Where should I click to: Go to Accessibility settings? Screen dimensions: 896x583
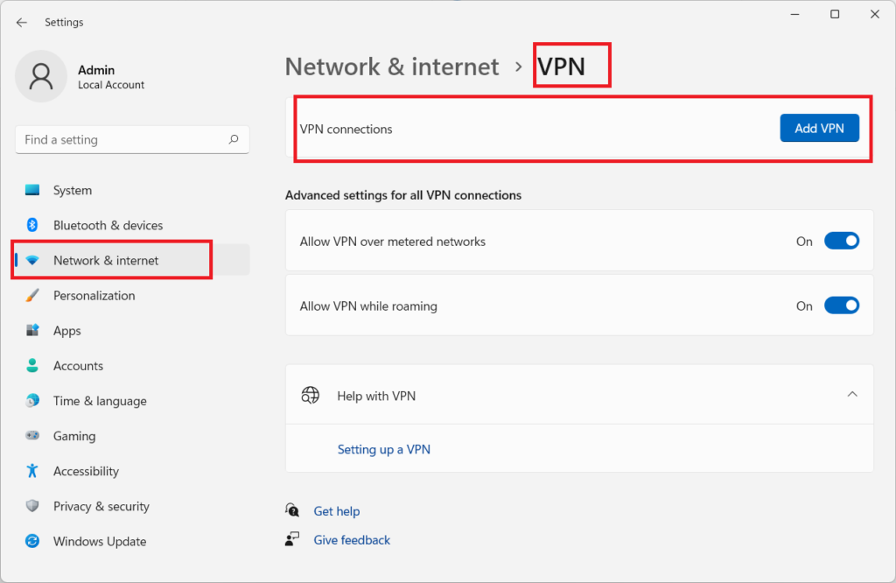[132, 471]
